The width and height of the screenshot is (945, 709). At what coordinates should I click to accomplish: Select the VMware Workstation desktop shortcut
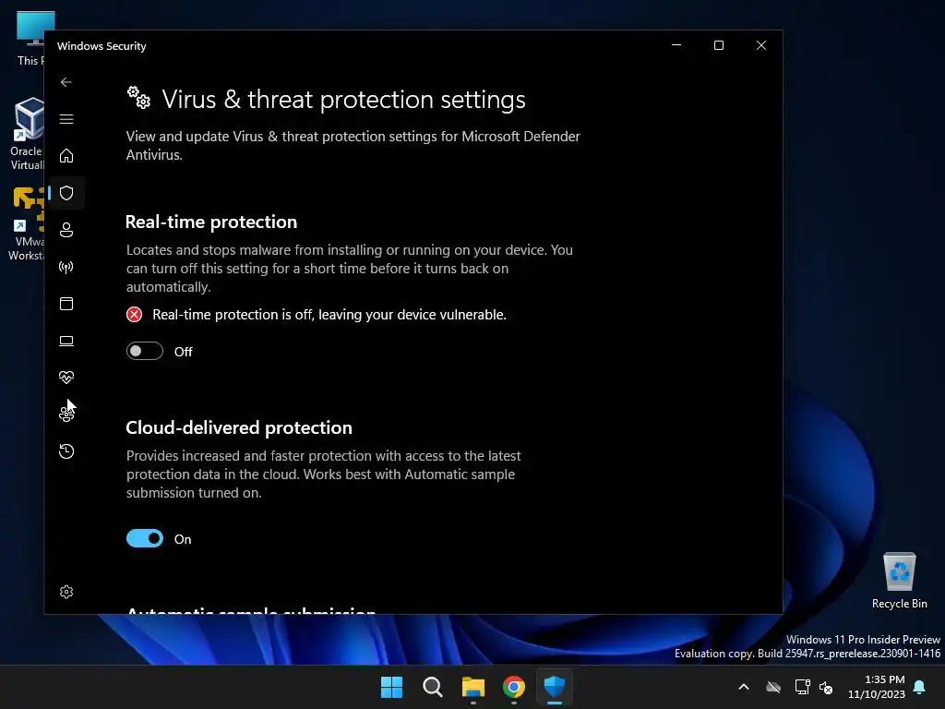[25, 223]
